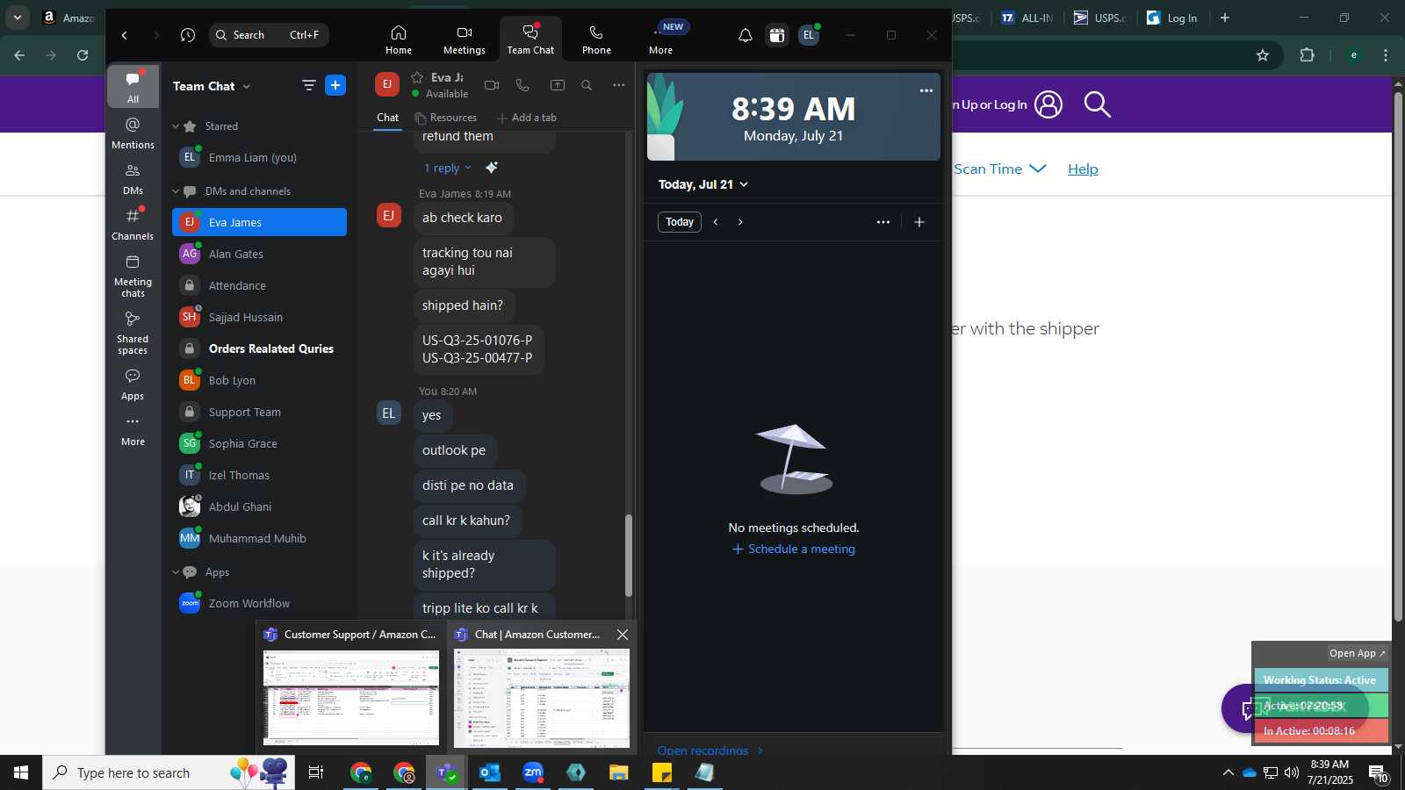Open Apps in the sidebar

click(x=133, y=384)
